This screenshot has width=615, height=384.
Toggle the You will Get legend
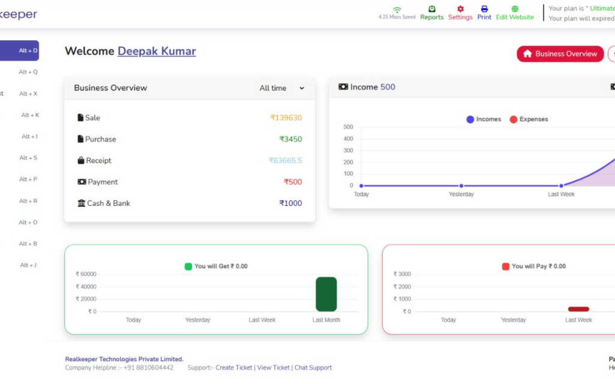point(216,266)
